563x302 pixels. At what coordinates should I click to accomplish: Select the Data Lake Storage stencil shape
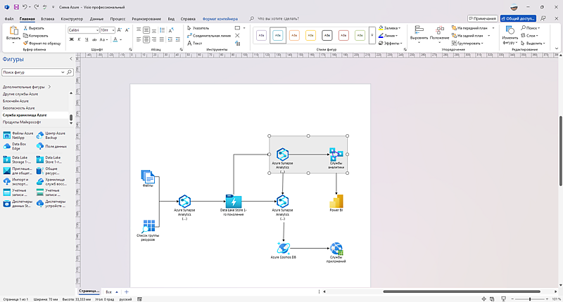(18, 159)
